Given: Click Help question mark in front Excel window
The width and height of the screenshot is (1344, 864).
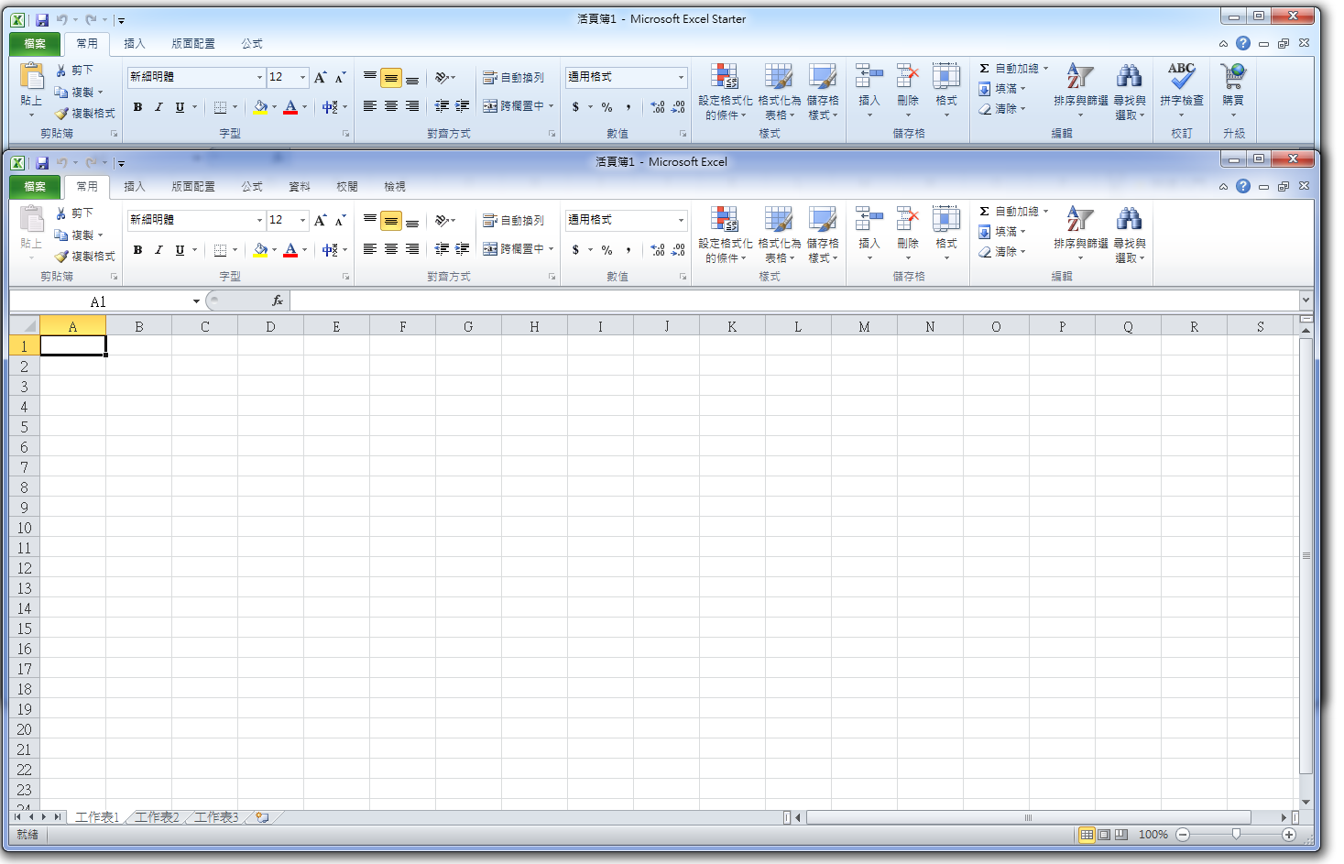Looking at the screenshot, I should 1243,186.
